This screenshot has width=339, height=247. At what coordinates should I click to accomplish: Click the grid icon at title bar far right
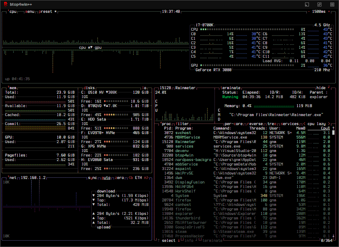pos(332,4)
